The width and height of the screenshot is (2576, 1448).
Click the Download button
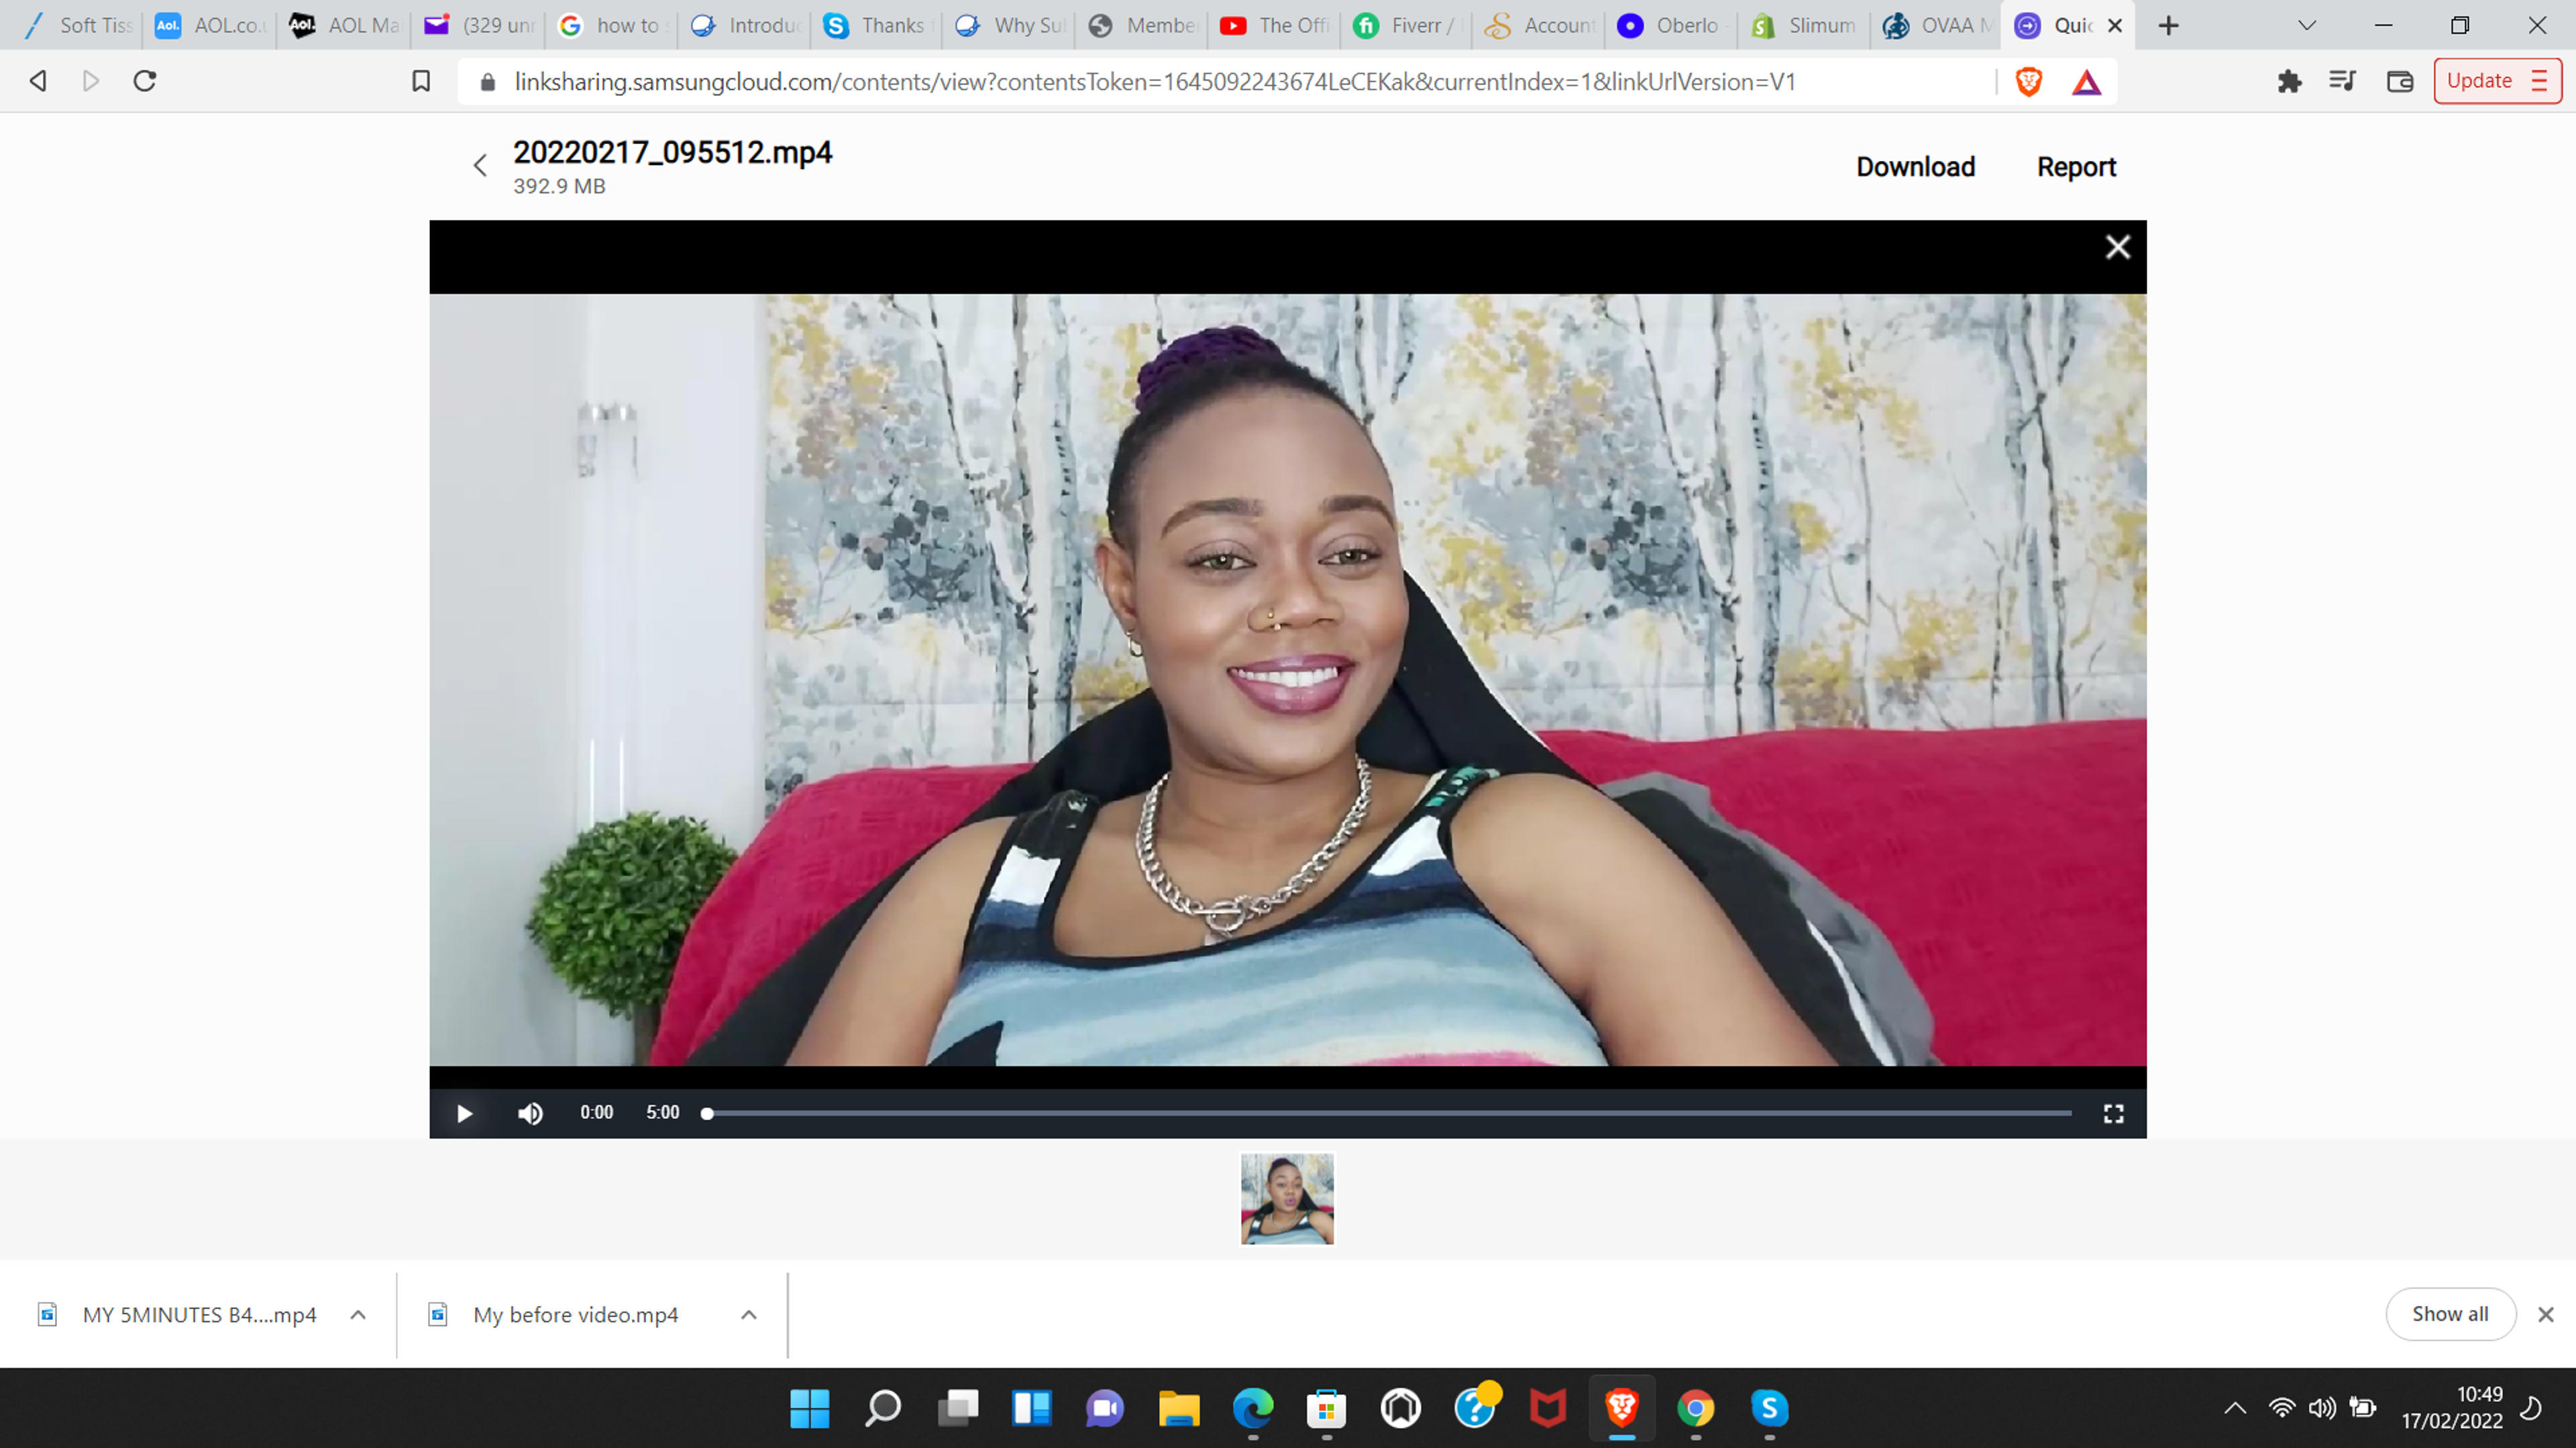(x=1915, y=167)
